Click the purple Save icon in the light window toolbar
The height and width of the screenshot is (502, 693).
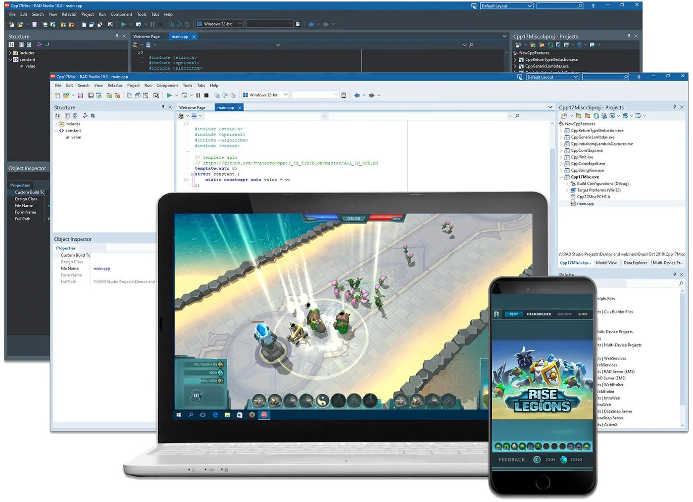click(80, 95)
